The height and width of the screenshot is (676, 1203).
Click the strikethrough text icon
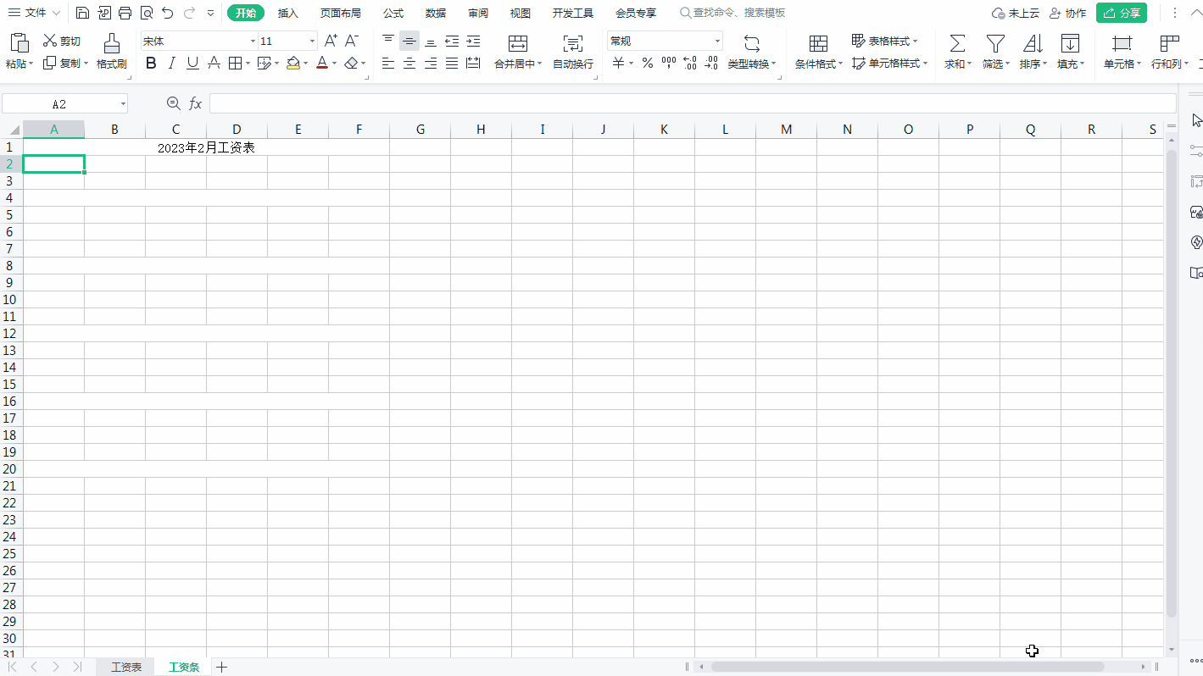tap(214, 63)
